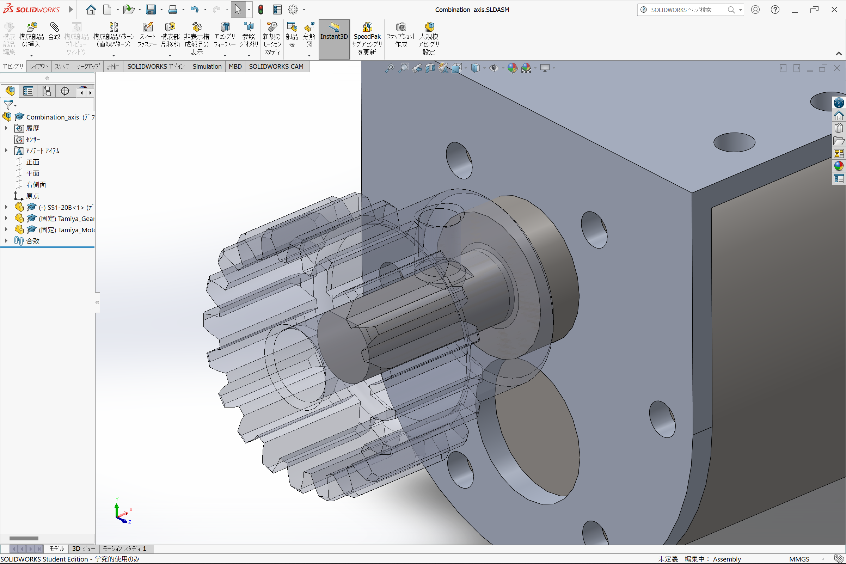The image size is (846, 564).
Task: Click SpeedPak サブアセンブリを更新
Action: [367, 39]
